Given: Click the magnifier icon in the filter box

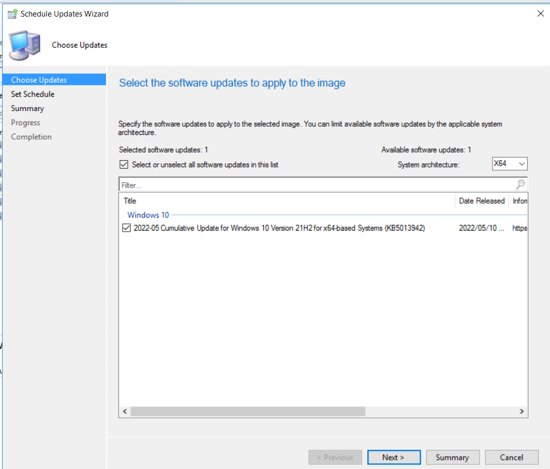Looking at the screenshot, I should tap(519, 184).
